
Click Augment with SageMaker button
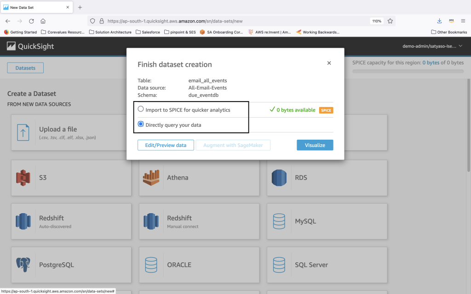[233, 145]
